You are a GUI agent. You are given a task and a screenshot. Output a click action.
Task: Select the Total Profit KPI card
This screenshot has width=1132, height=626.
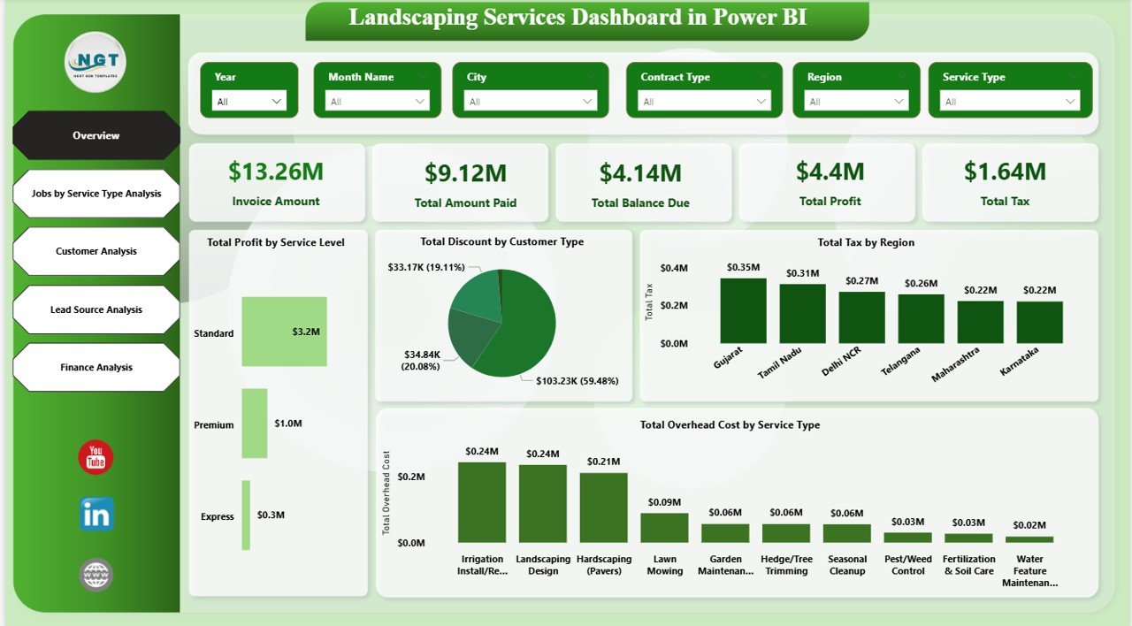pos(828,182)
